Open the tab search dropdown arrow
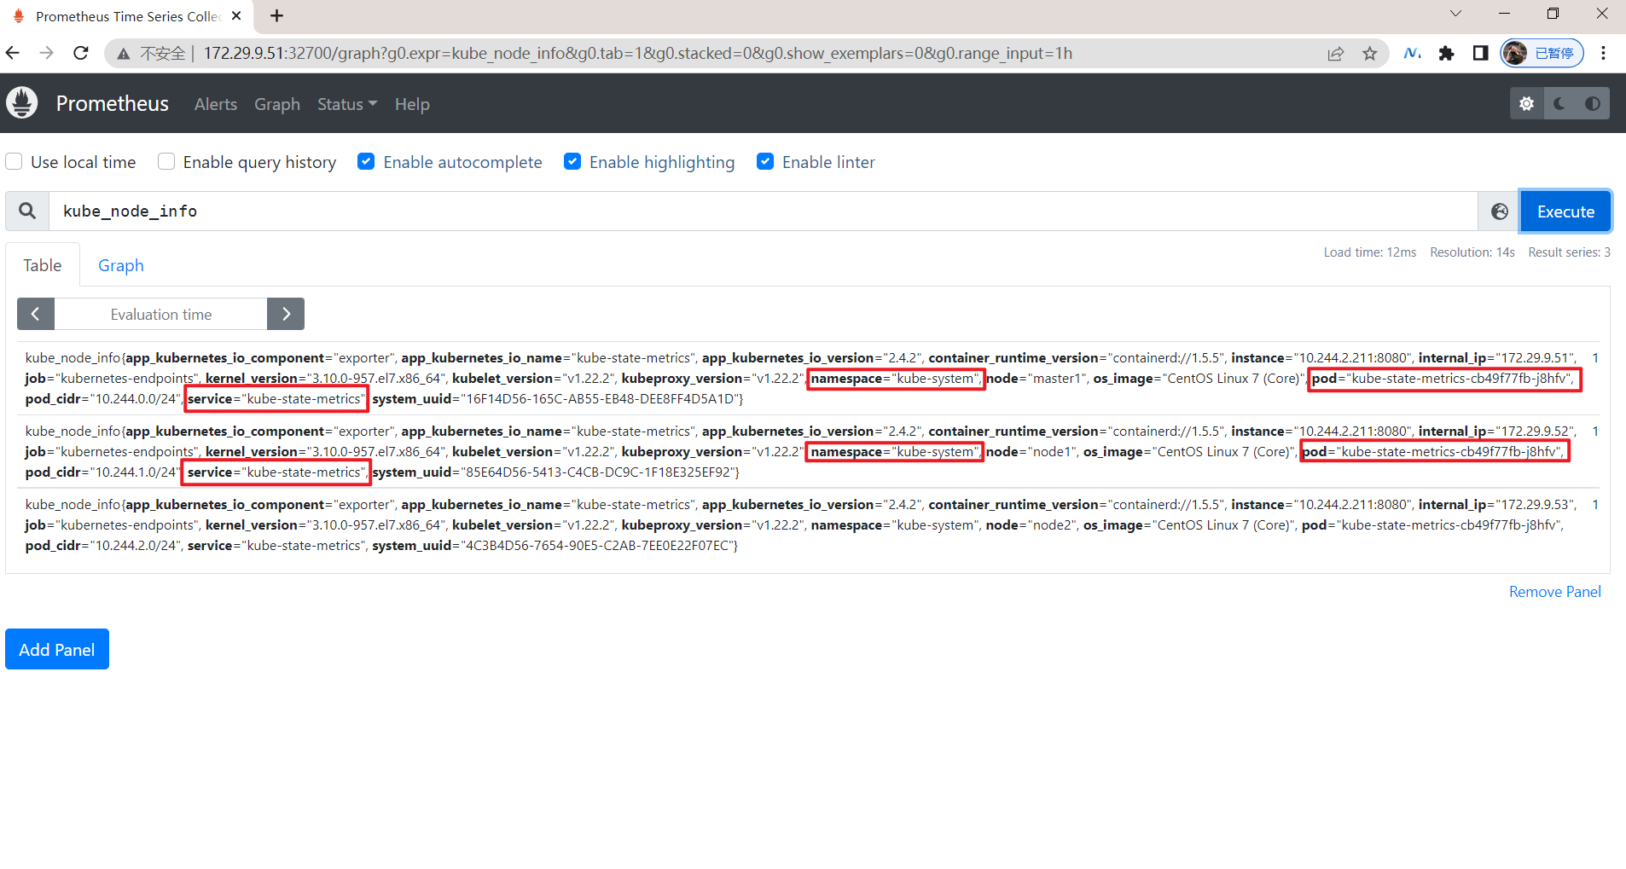This screenshot has height=869, width=1626. (x=1455, y=14)
